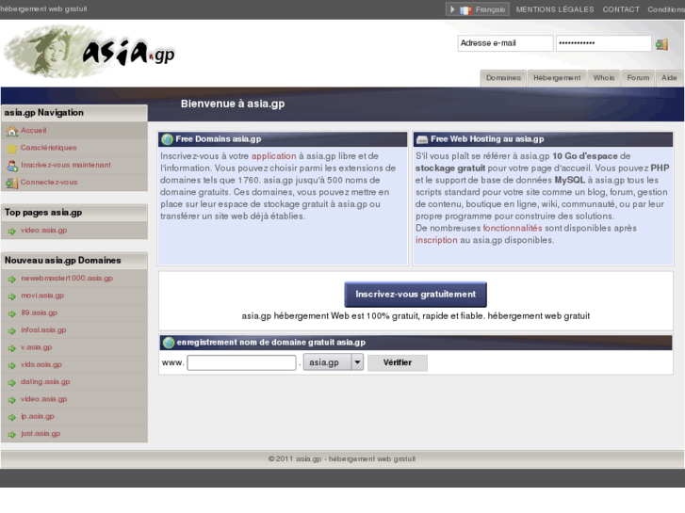Click the star icon beside Caractéristiques
Viewport: 685px width, 513px height.
tap(12, 148)
